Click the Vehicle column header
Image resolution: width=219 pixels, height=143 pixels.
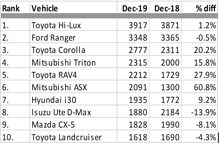[x=45, y=9]
